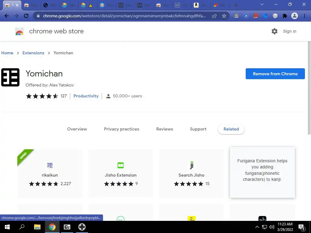
Task: Open the Furigana Extension description card
Action: coord(262,172)
